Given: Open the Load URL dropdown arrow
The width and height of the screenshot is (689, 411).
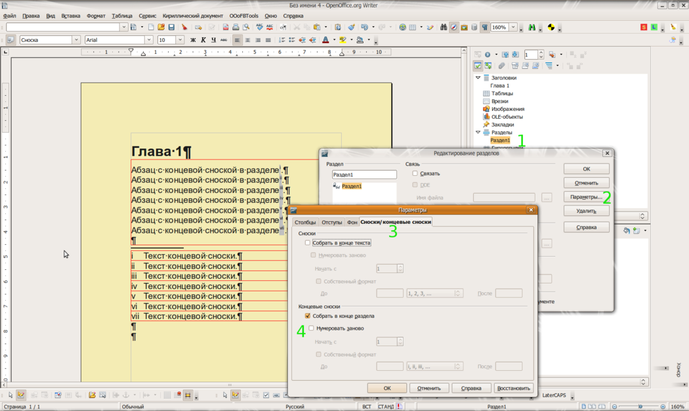Looking at the screenshot, I should click(x=124, y=28).
